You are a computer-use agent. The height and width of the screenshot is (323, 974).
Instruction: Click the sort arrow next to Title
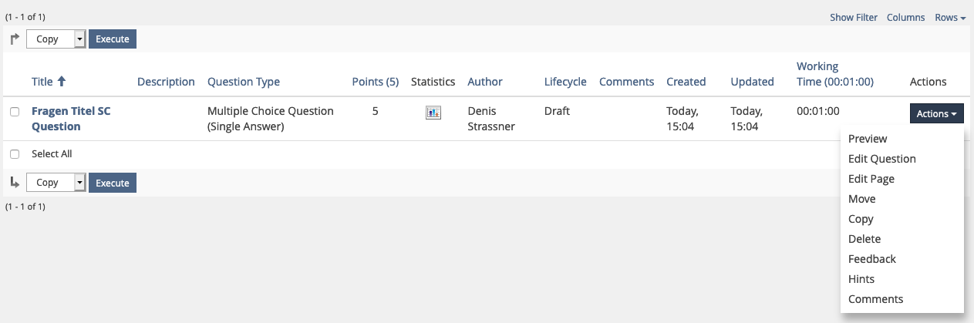(x=62, y=82)
